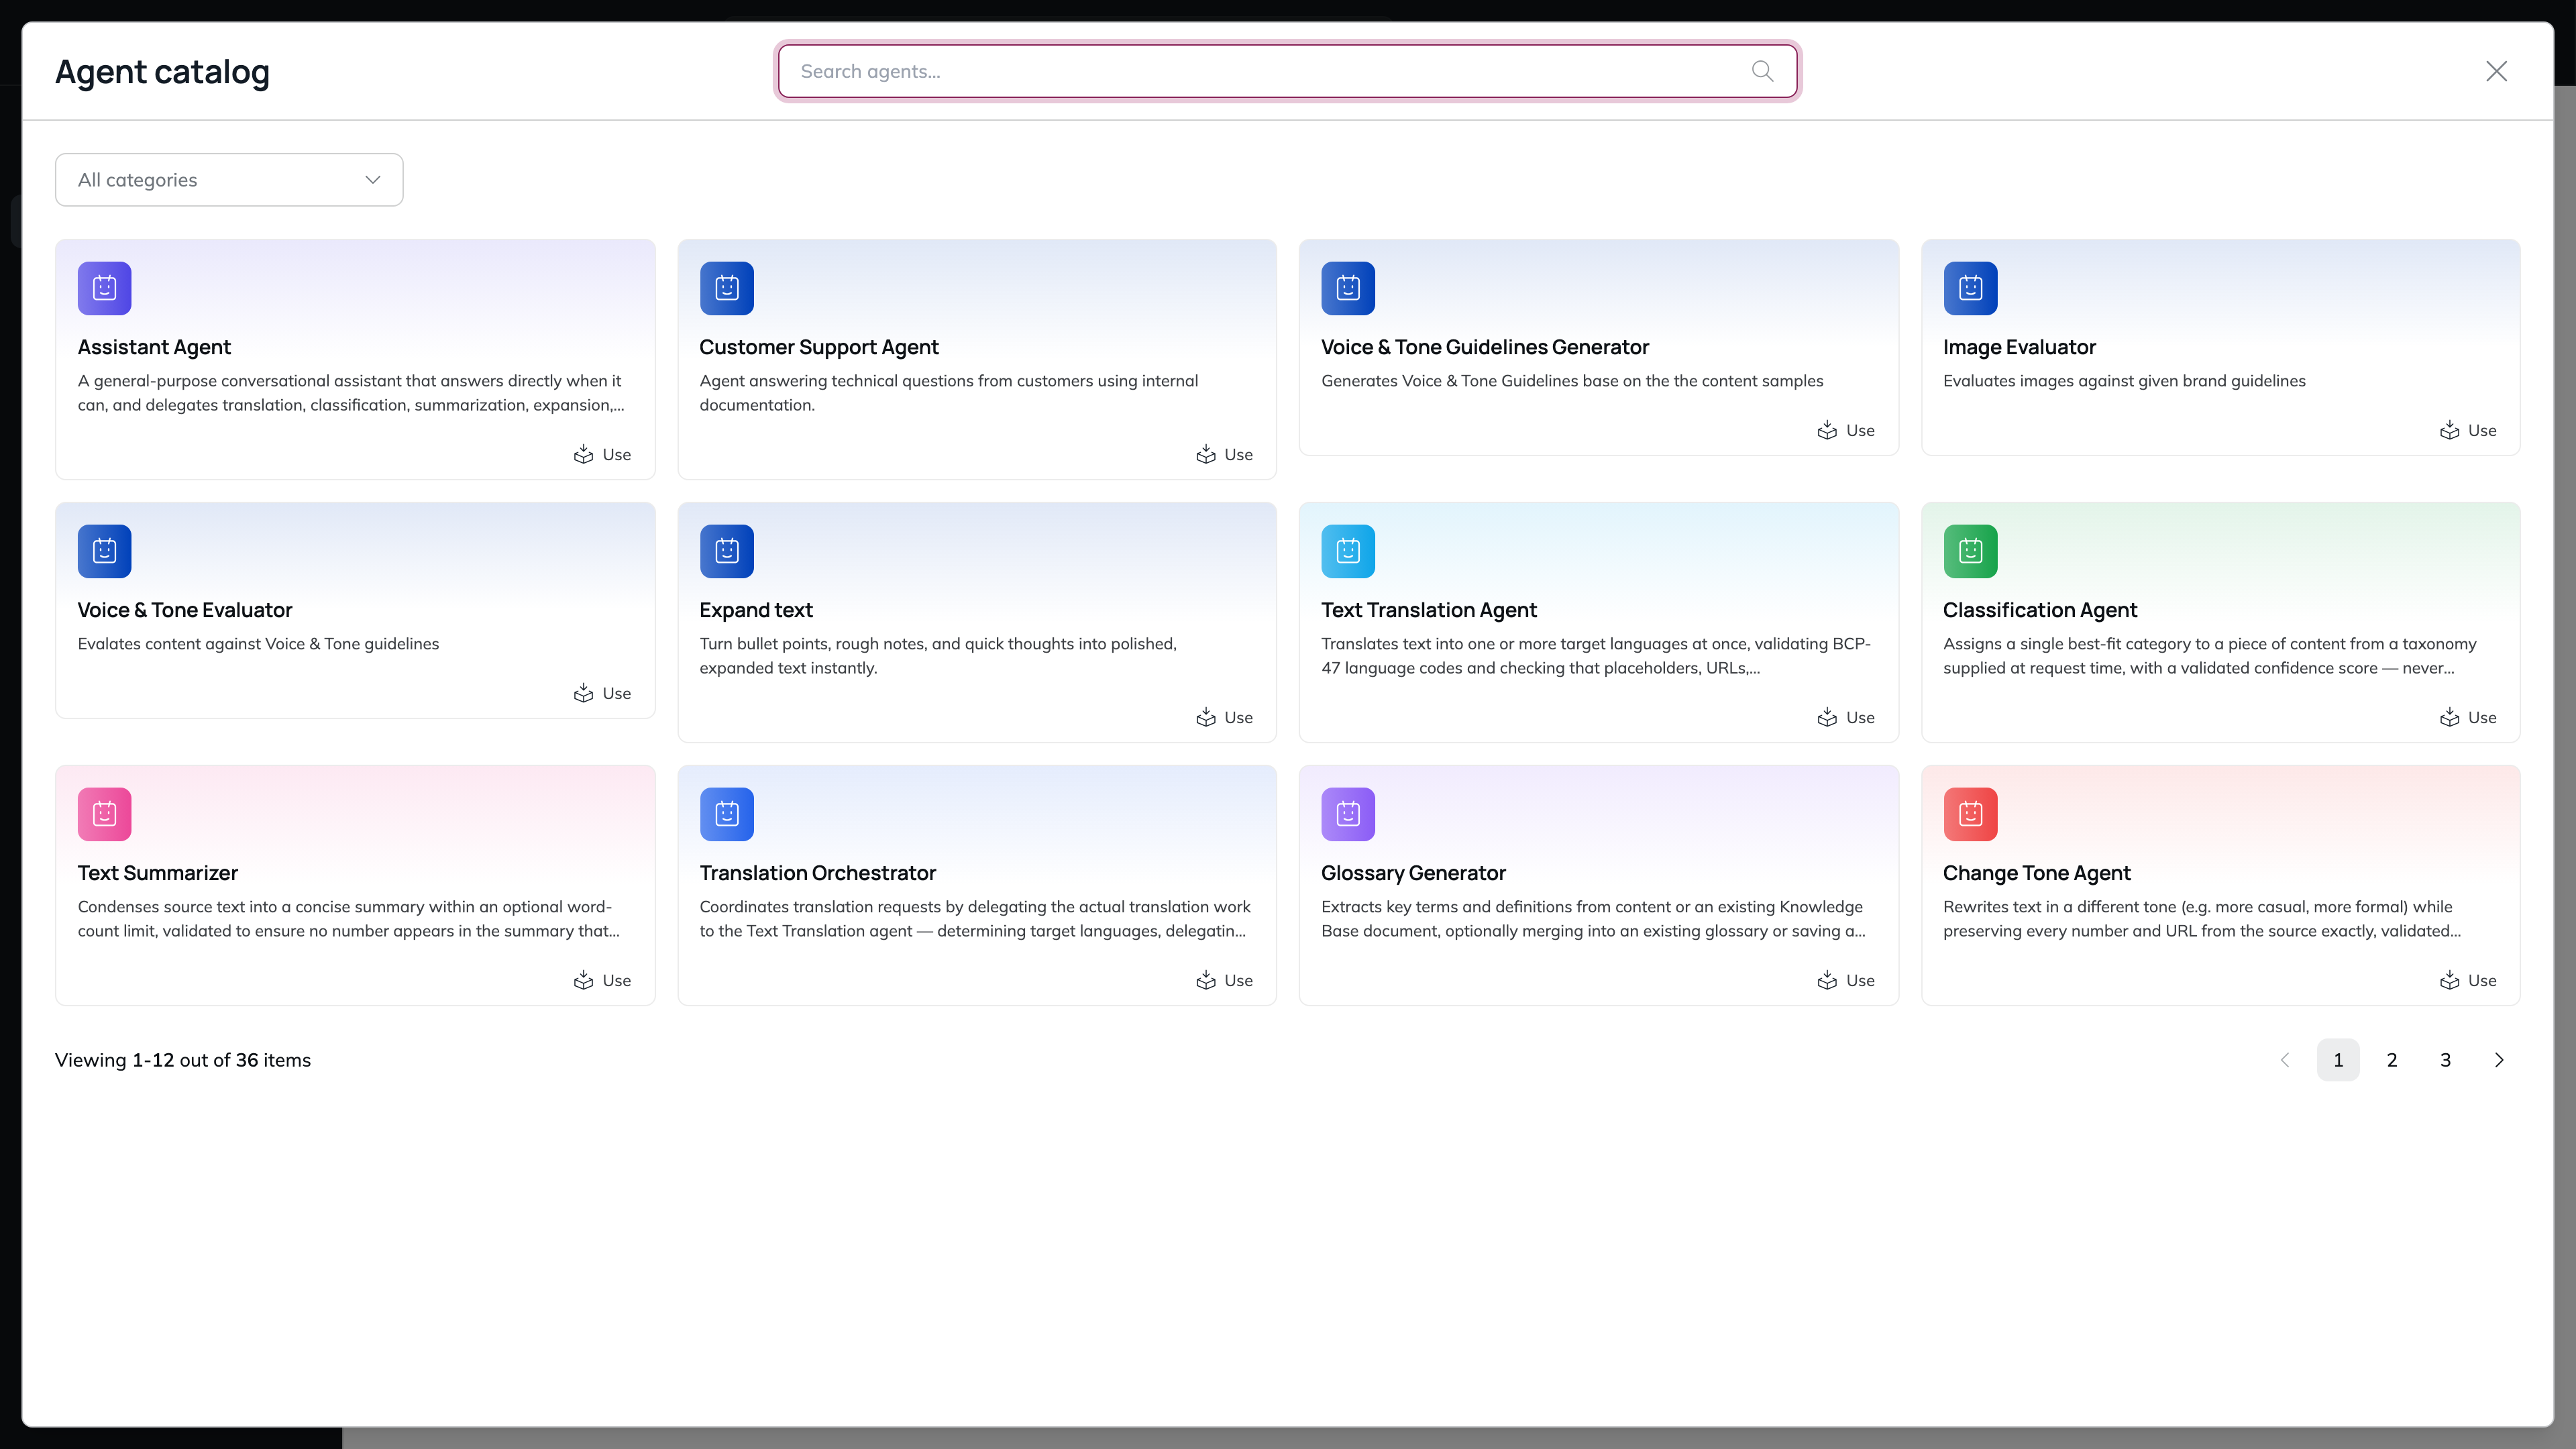Use the Glossary Generator agent
The image size is (2576, 1449).
tap(1846, 981)
